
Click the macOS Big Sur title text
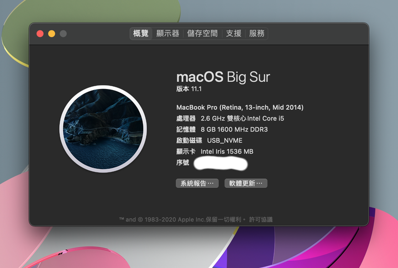223,77
